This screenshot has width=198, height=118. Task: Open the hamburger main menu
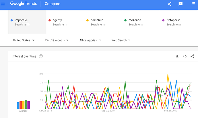[3, 4]
